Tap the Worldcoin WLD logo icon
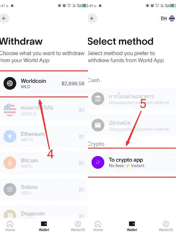The image size is (176, 234). [10, 83]
